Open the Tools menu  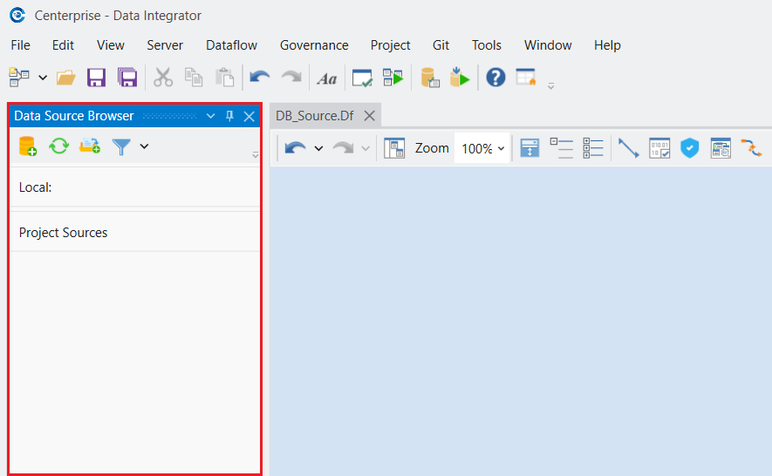click(x=487, y=45)
